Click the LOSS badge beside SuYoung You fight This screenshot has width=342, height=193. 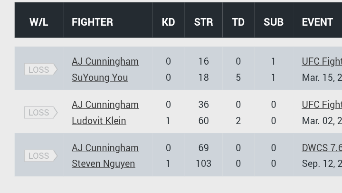pos(40,69)
